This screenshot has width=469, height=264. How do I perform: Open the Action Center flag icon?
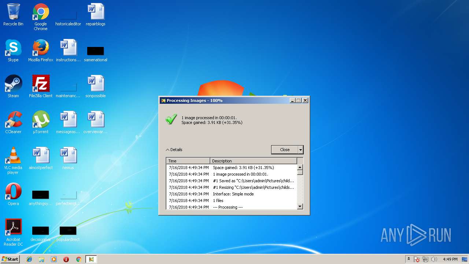point(417,259)
